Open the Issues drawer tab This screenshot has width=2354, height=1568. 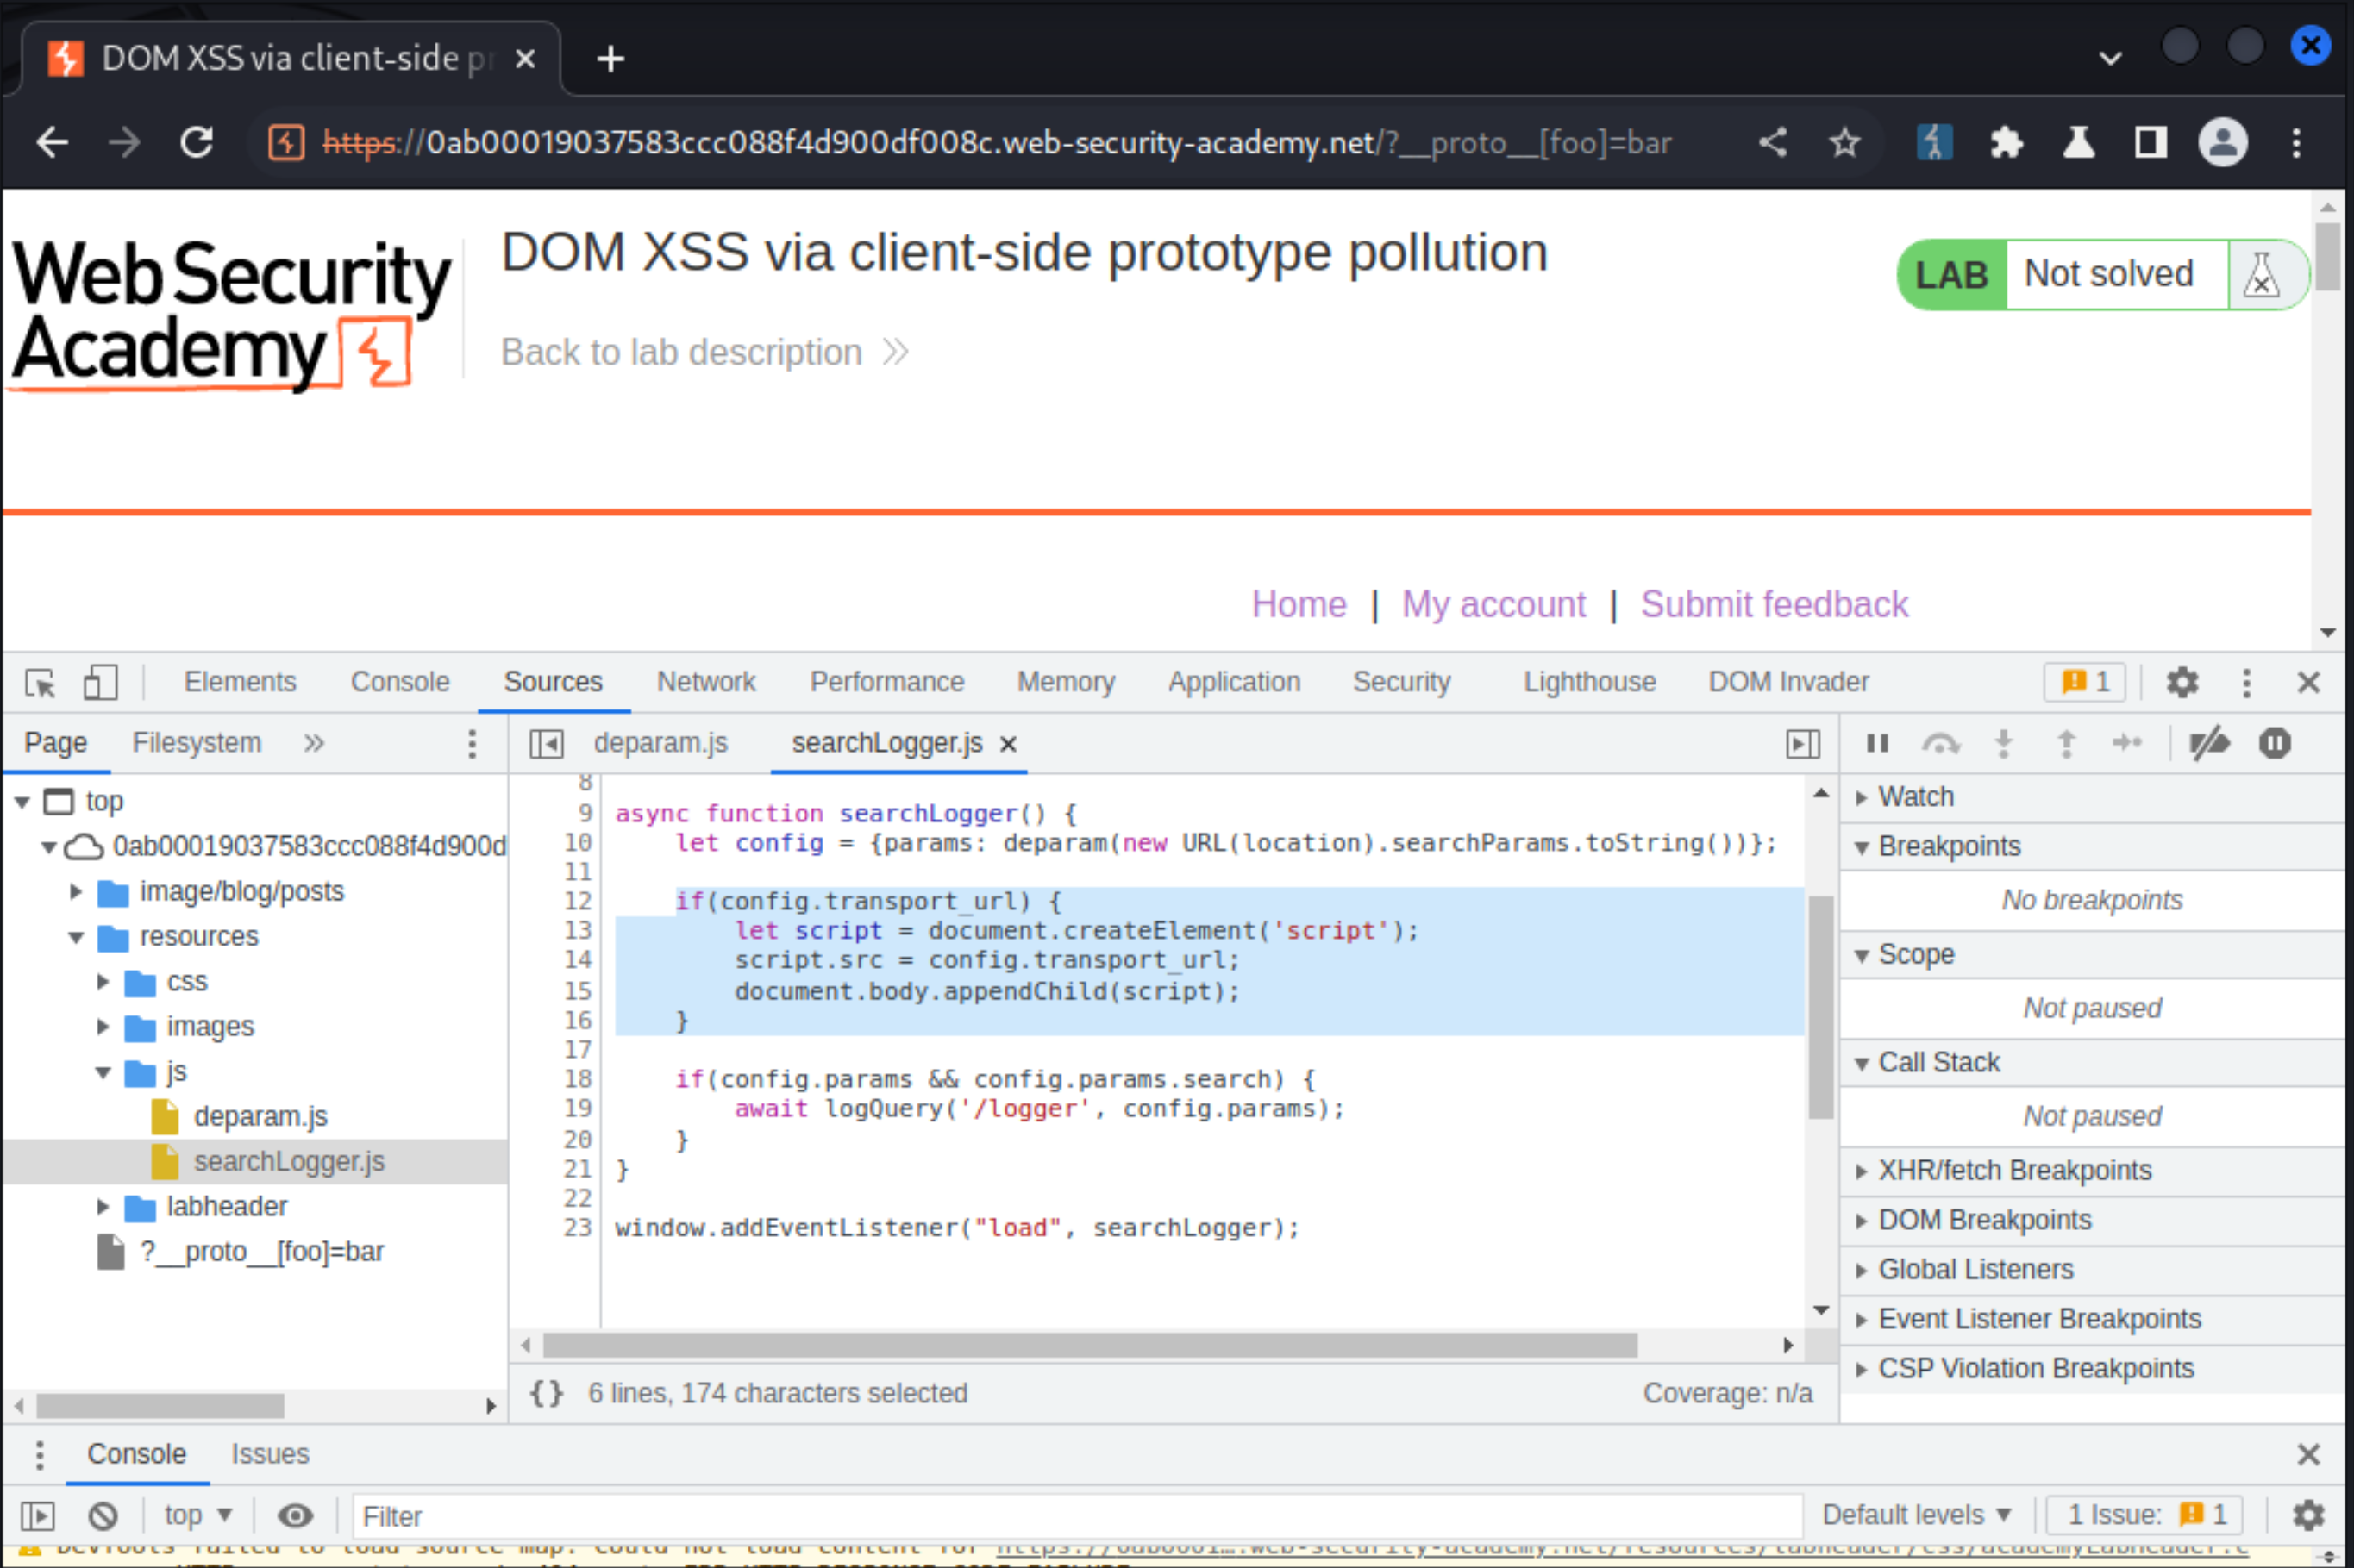pyautogui.click(x=270, y=1455)
